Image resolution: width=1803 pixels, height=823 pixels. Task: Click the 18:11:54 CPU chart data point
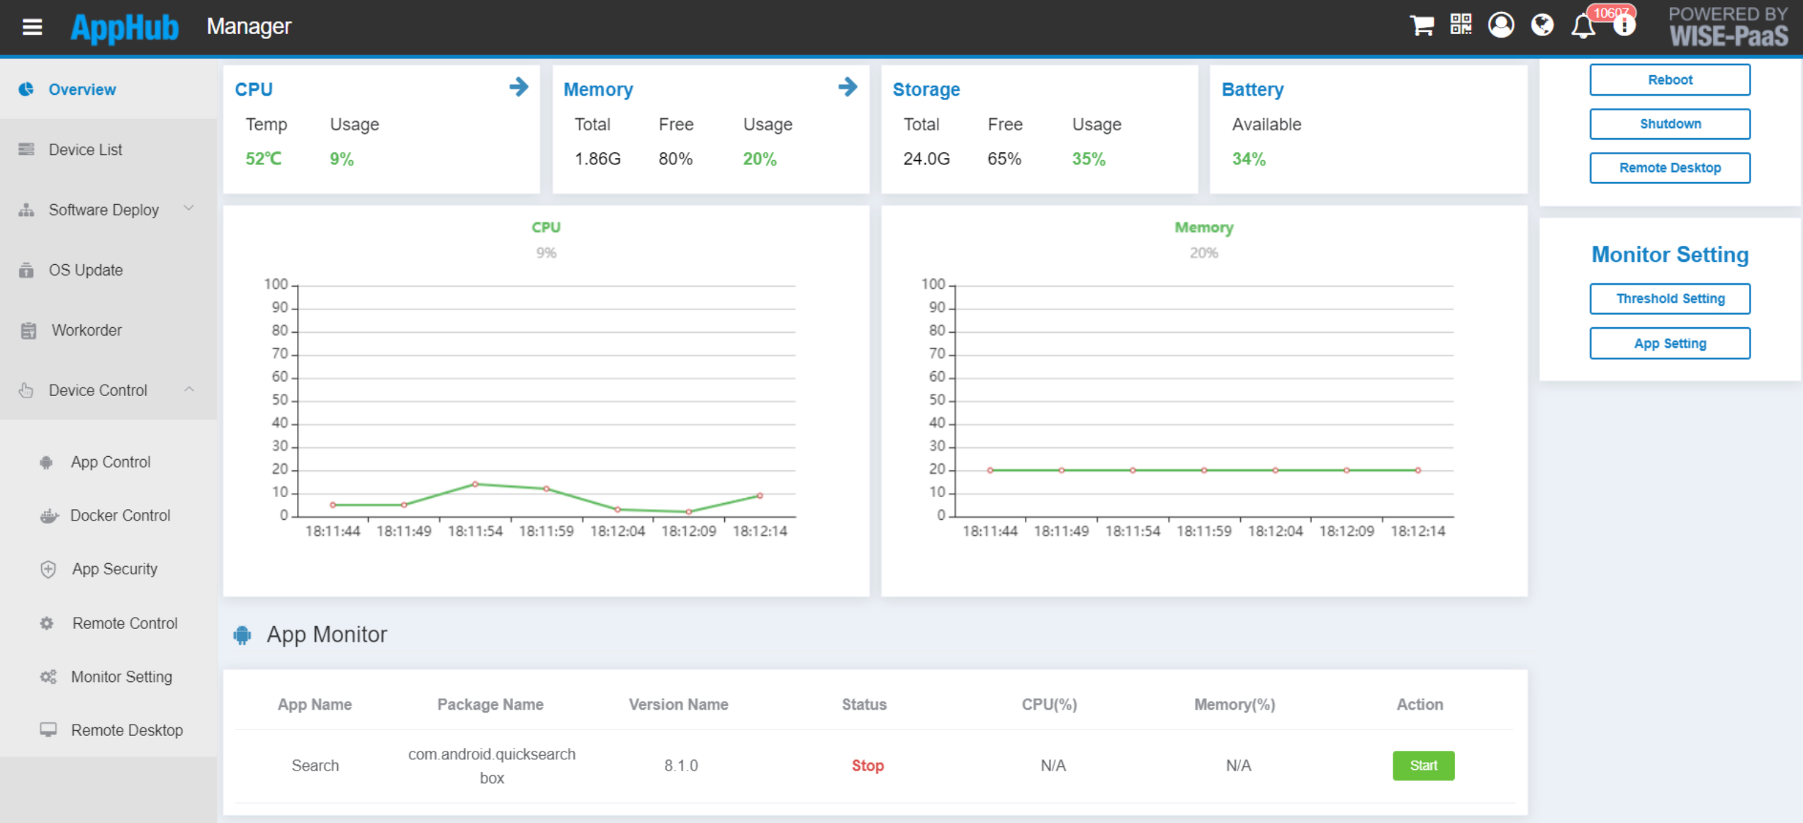point(476,484)
